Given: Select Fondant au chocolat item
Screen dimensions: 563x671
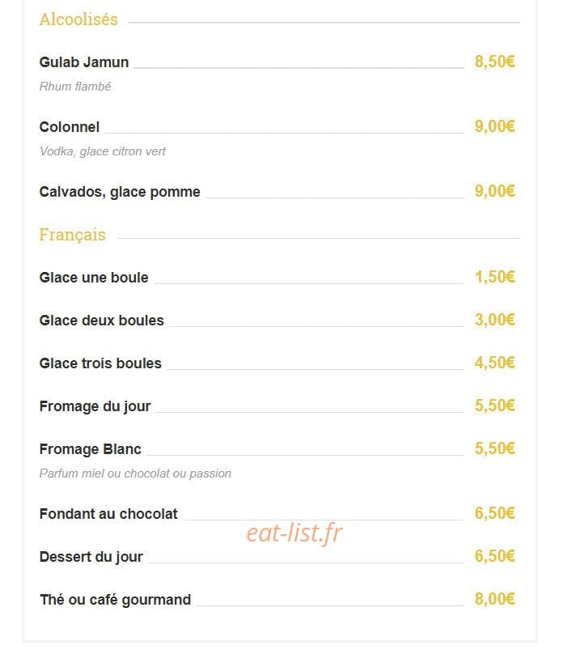Looking at the screenshot, I should [x=108, y=513].
